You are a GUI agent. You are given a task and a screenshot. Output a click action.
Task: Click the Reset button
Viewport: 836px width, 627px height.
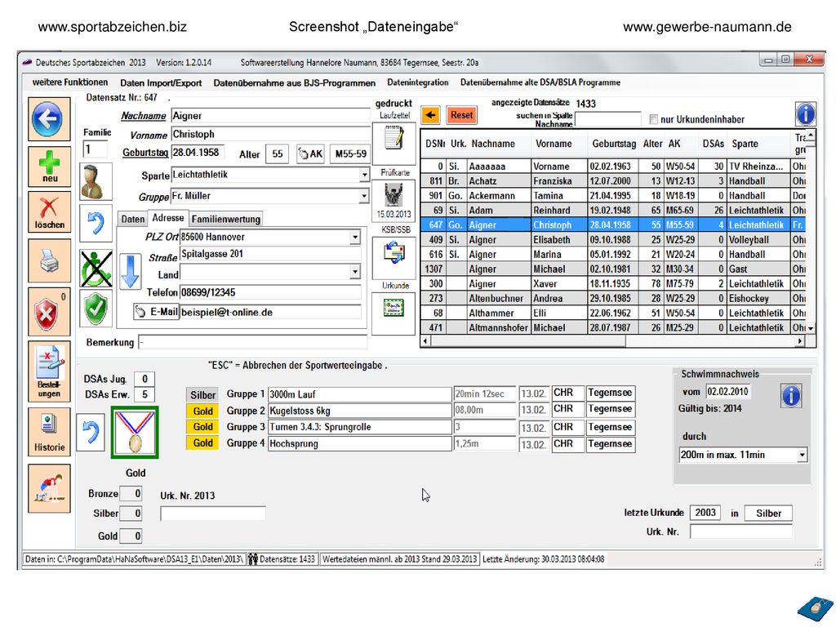(x=461, y=114)
